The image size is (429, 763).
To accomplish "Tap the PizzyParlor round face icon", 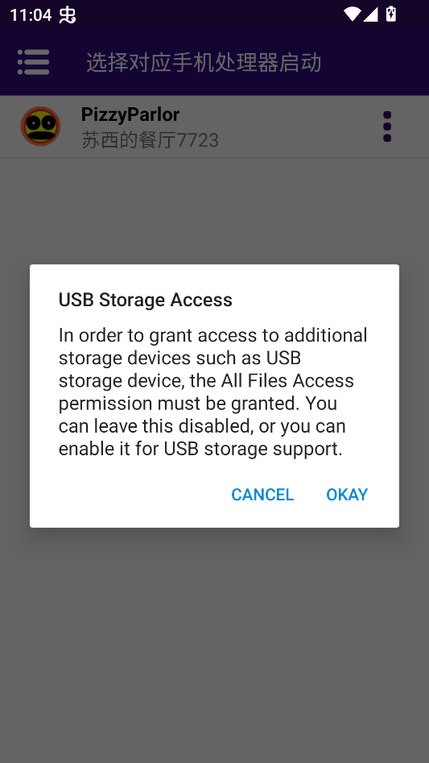I will point(40,126).
